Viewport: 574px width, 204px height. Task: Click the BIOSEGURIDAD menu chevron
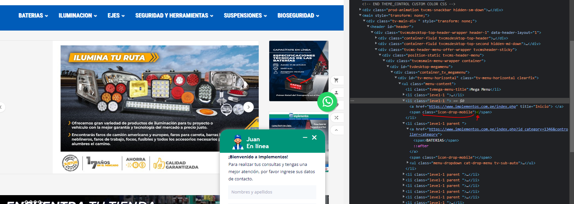point(317,16)
